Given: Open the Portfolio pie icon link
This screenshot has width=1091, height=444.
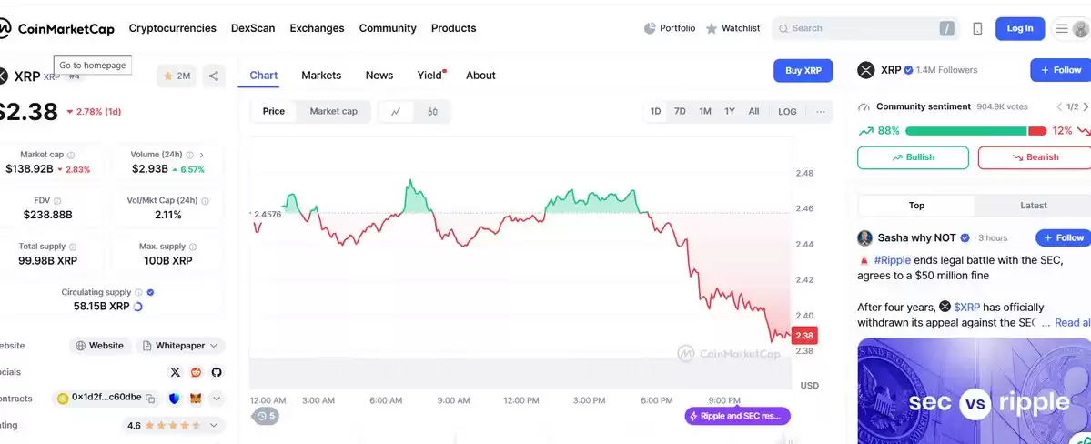Looking at the screenshot, I should point(670,28).
